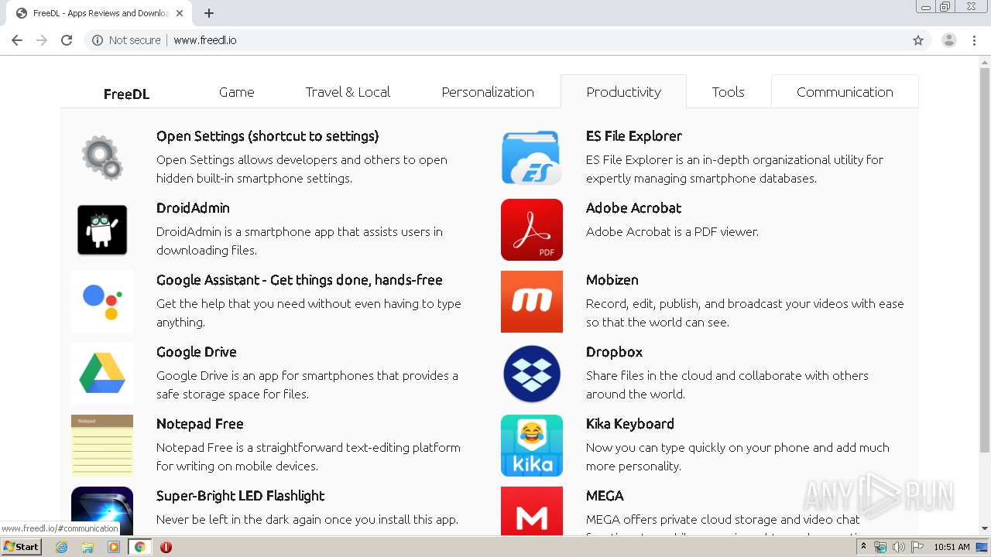The width and height of the screenshot is (991, 557).
Task: Open the Windows Start menu
Action: (22, 547)
